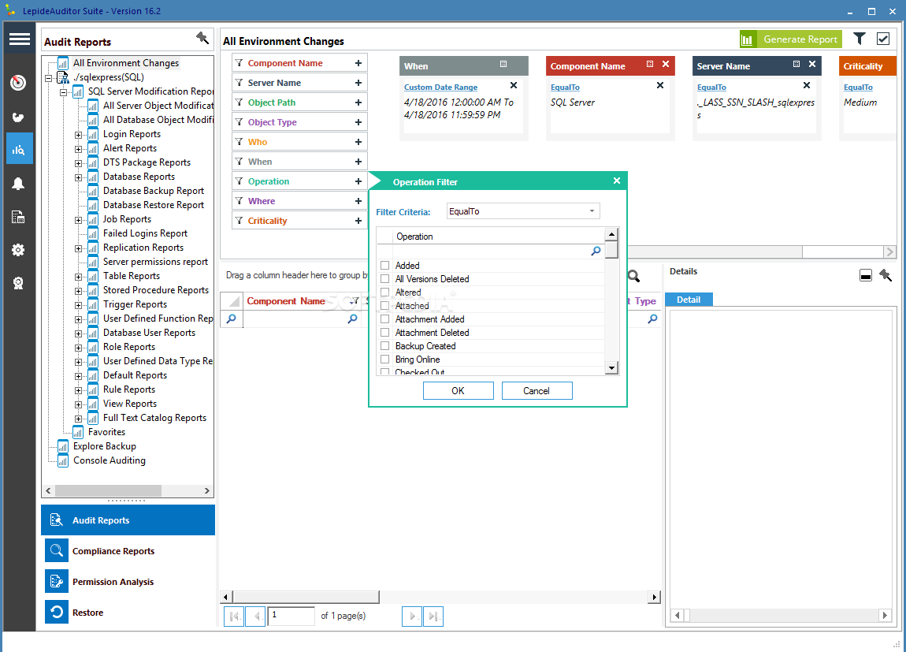Open the Audit Reports section
The image size is (906, 652).
click(128, 520)
